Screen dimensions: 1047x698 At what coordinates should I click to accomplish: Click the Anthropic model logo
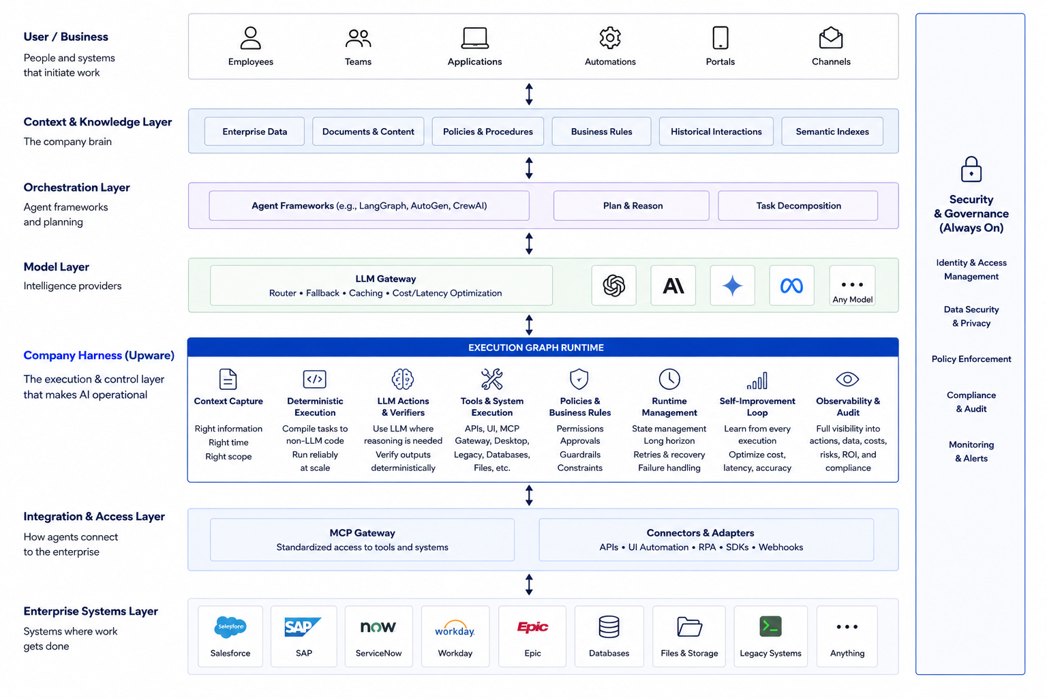pos(673,286)
